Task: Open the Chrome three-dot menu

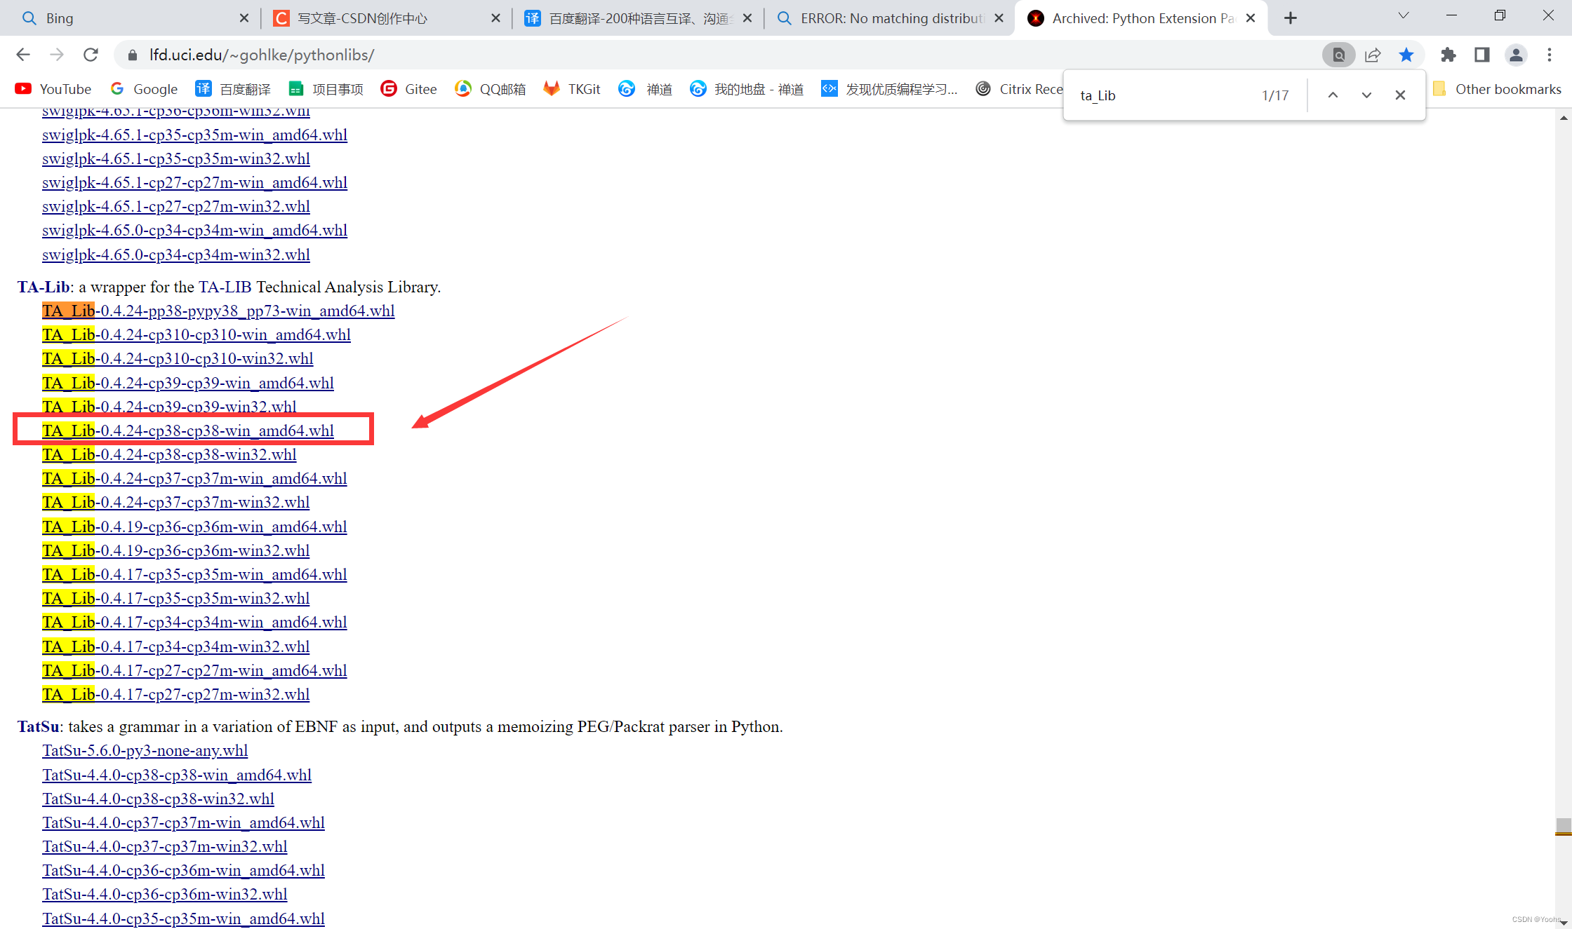Action: click(1550, 55)
